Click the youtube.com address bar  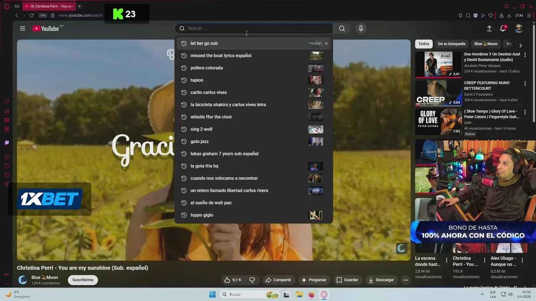point(80,15)
